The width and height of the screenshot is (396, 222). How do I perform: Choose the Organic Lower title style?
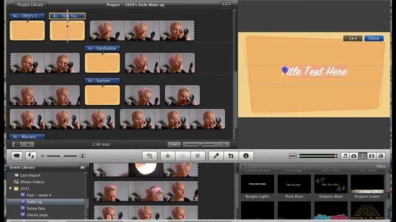coord(367,187)
